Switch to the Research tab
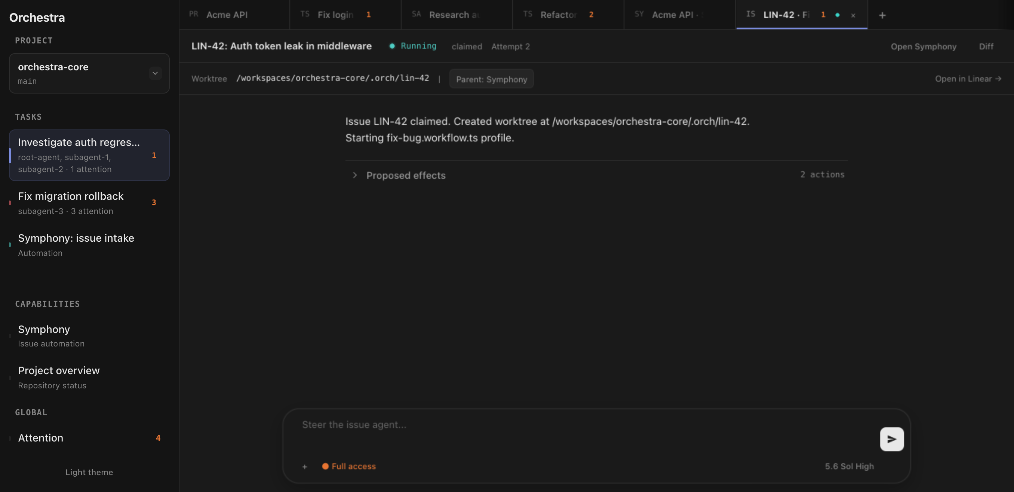This screenshot has height=492, width=1014. 457,15
